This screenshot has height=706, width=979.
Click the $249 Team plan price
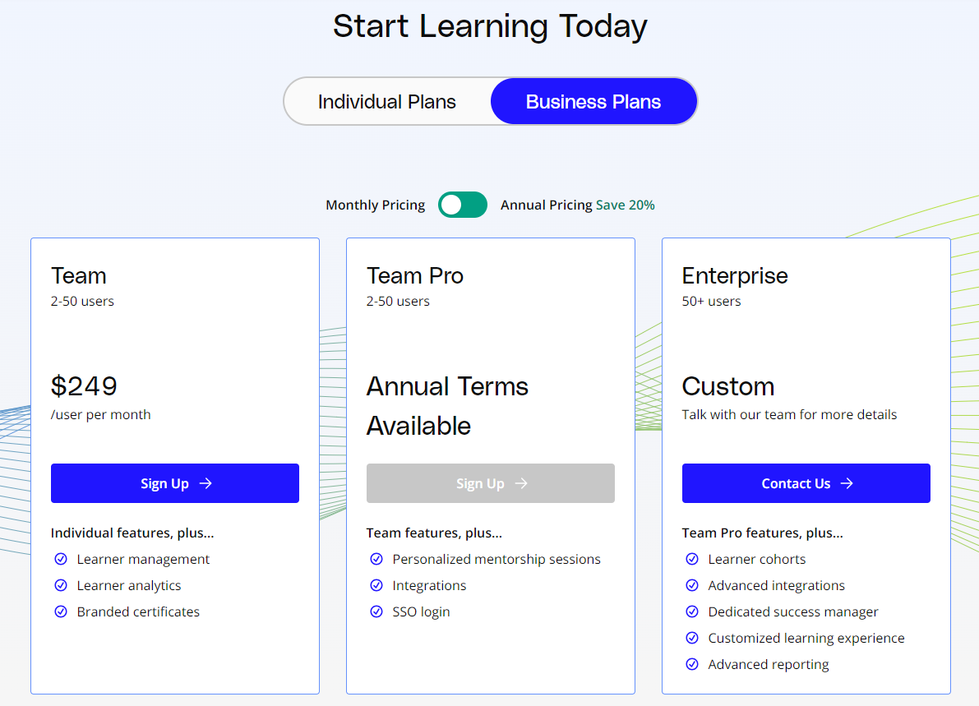pyautogui.click(x=84, y=386)
